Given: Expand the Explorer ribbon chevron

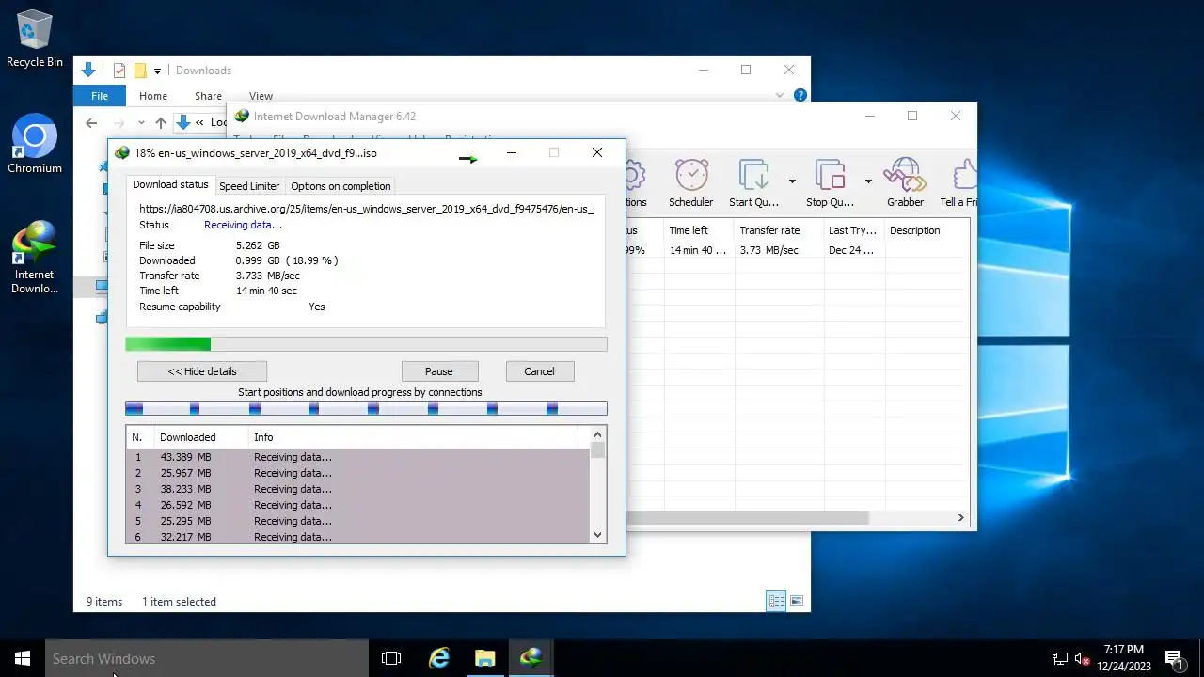Looking at the screenshot, I should pos(780,95).
